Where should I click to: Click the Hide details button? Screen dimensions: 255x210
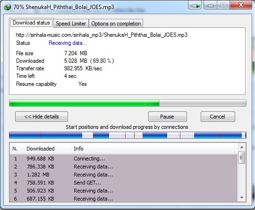[x=42, y=117]
